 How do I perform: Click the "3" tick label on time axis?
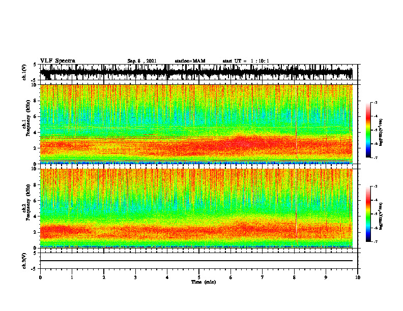[x=135, y=277]
